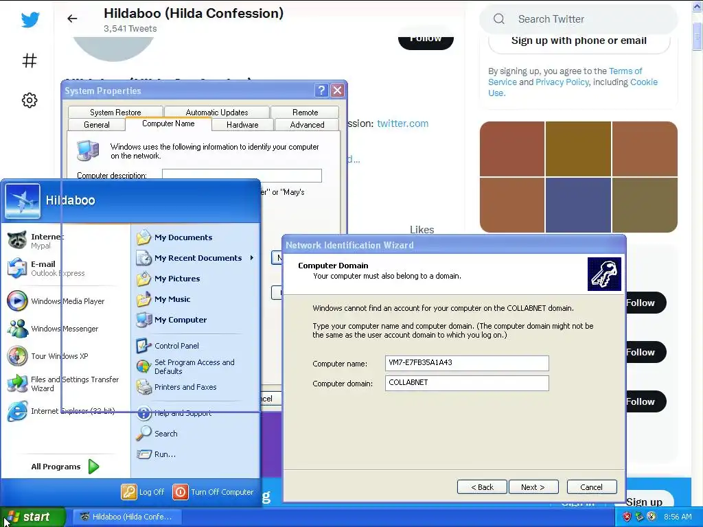This screenshot has height=527, width=703.
Task: Switch to Advanced tab
Action: [307, 125]
